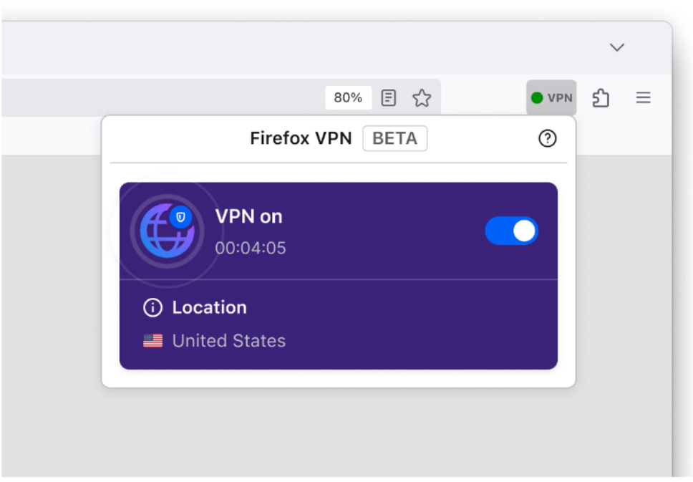Screen dimensions: 693x482
Task: Click the green VPN status dot
Action: click(x=537, y=98)
